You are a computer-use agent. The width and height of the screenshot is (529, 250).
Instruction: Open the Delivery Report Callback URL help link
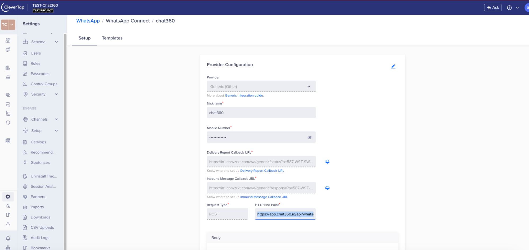[x=262, y=171]
